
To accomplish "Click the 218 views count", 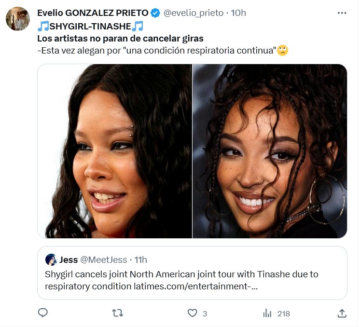I will [x=283, y=313].
